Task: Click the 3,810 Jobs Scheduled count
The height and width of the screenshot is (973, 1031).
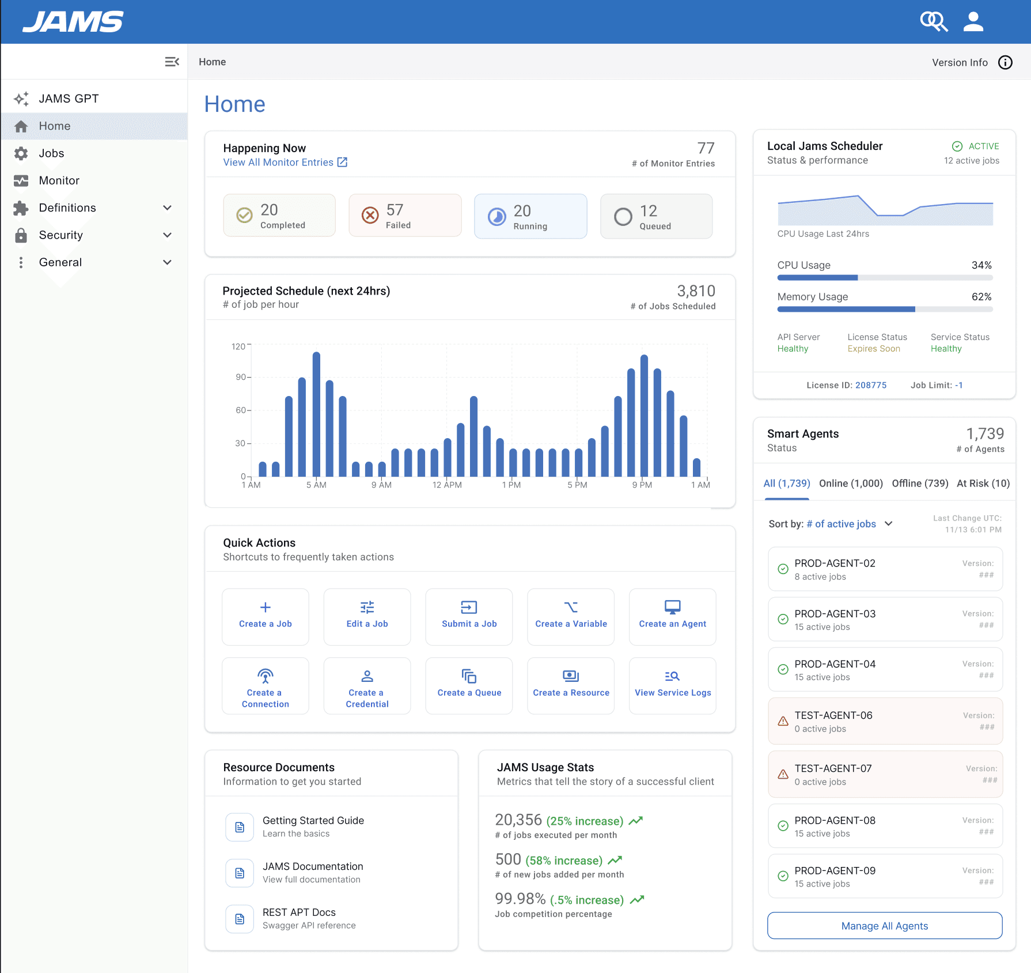Action: point(696,291)
